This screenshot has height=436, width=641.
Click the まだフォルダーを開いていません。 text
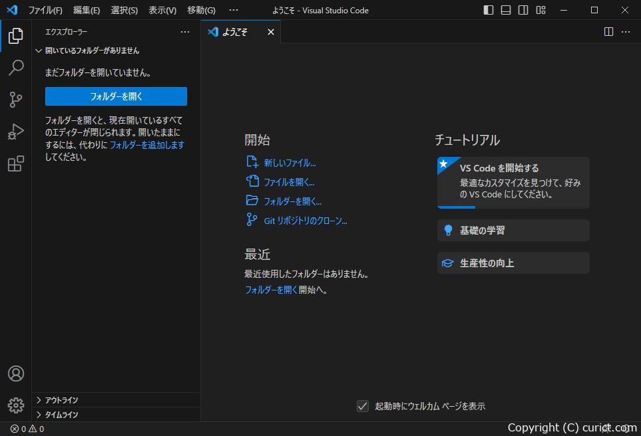pos(98,72)
